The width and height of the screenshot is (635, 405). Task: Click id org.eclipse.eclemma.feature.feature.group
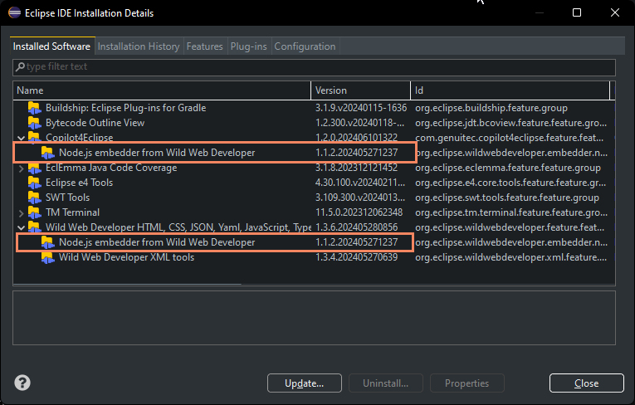tap(508, 168)
